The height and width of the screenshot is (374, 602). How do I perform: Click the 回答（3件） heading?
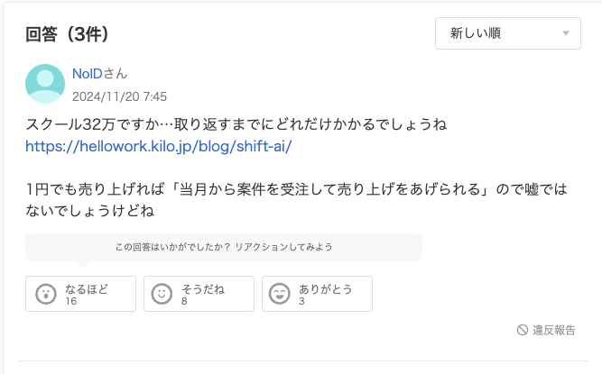[68, 34]
